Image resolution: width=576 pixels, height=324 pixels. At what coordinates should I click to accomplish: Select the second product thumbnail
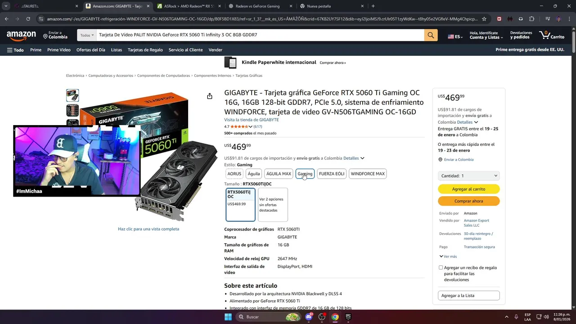tap(72, 110)
